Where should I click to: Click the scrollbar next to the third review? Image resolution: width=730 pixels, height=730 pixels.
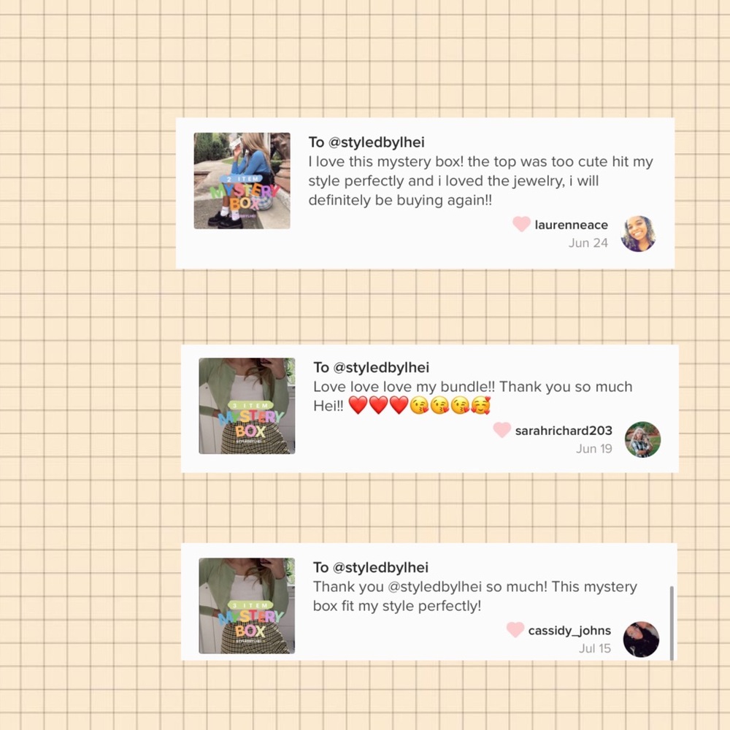click(x=672, y=623)
